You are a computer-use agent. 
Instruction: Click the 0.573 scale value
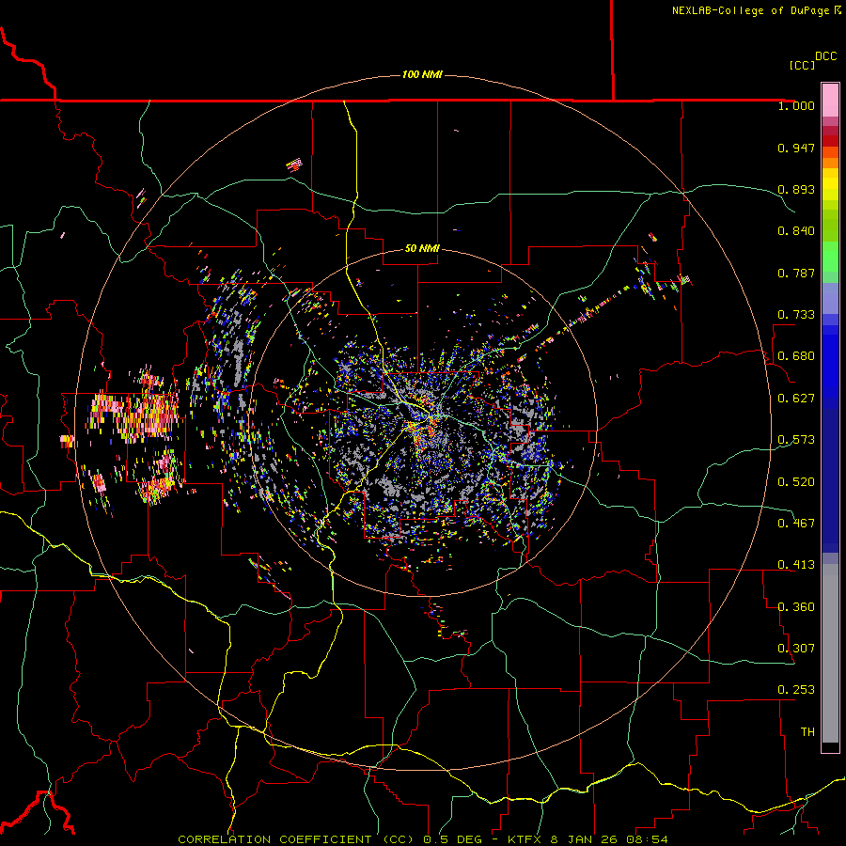coord(796,440)
